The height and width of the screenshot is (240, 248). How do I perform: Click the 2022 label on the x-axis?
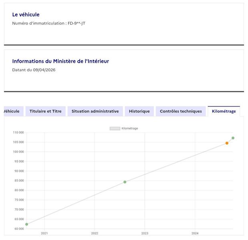pos(94,233)
